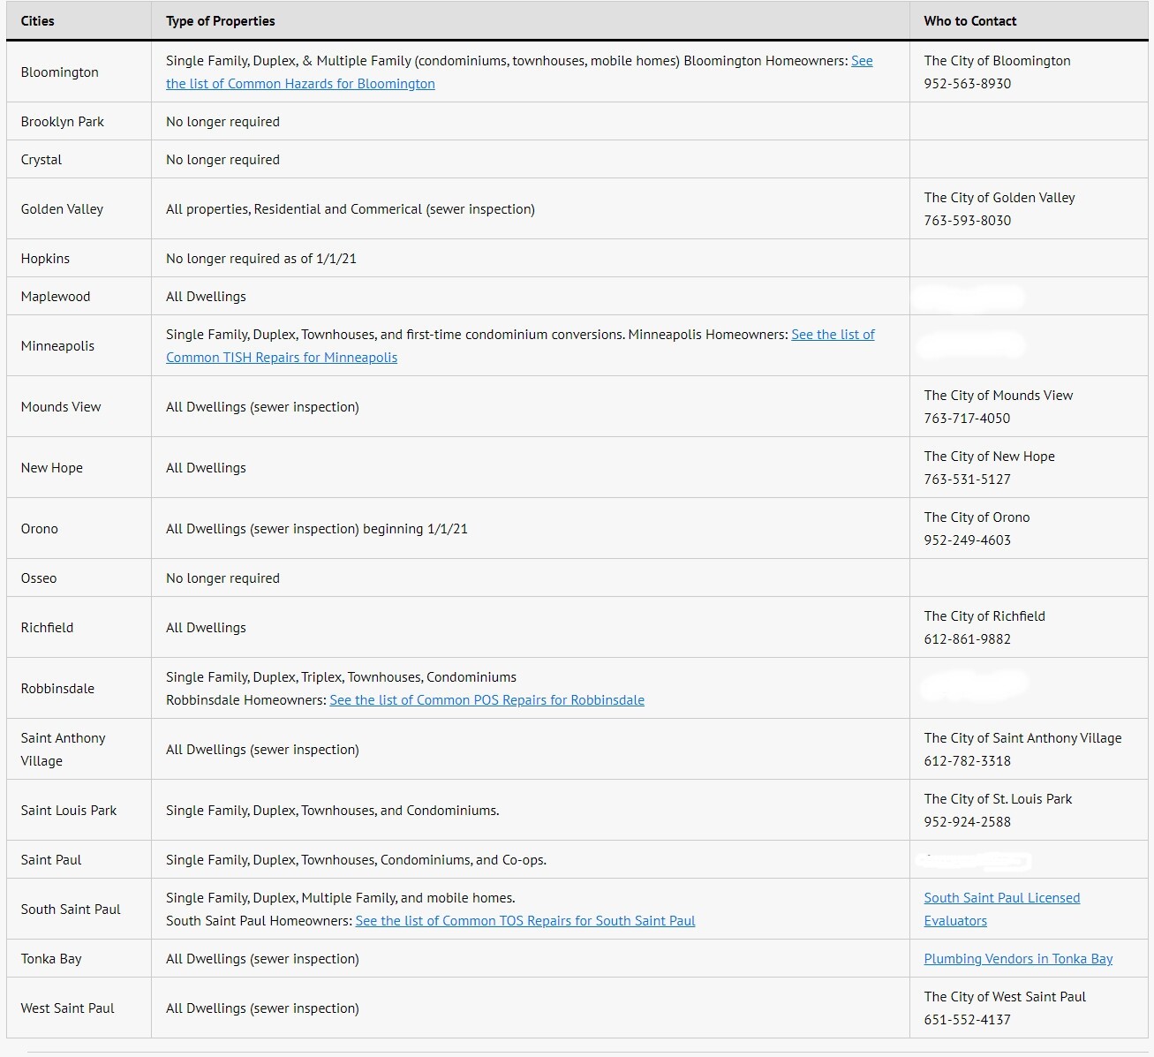The width and height of the screenshot is (1154, 1057).
Task: Open the Plumbing Vendors in Tonka Bay link
Action: (x=1018, y=959)
